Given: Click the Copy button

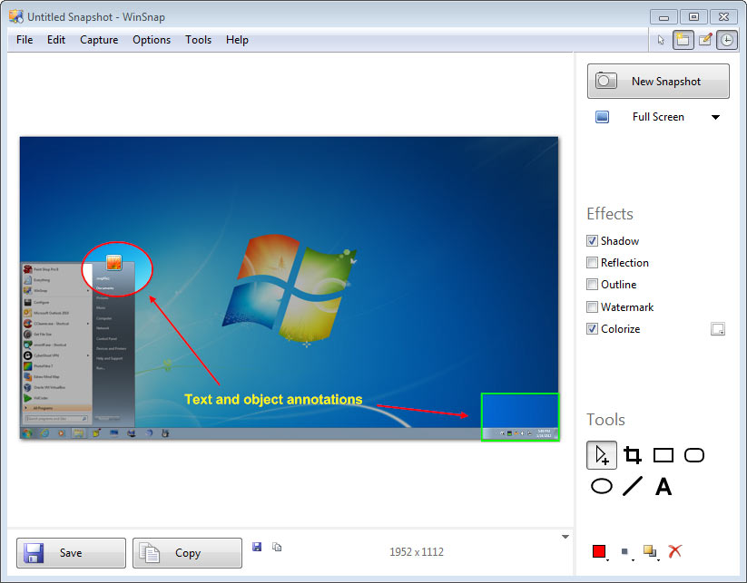Looking at the screenshot, I should pos(187,553).
